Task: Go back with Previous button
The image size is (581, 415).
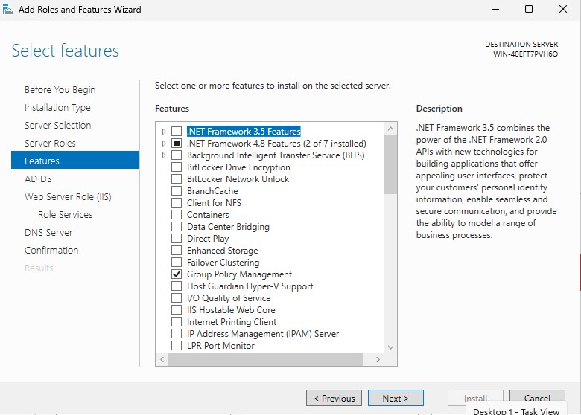Action: click(334, 398)
